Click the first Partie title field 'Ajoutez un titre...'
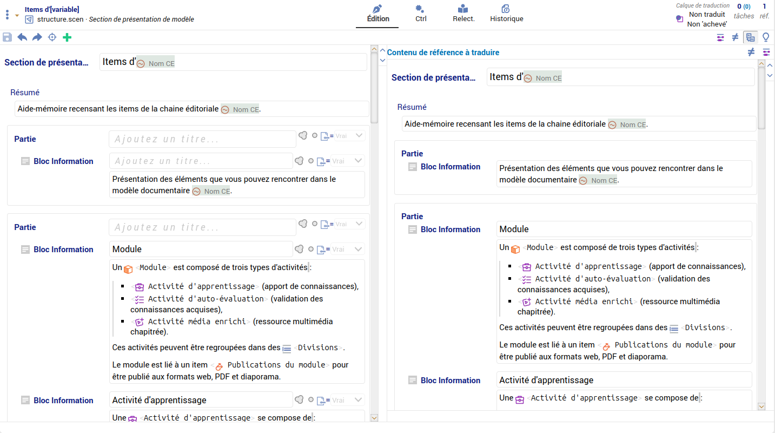Viewport: 775px width, 433px height. point(202,139)
